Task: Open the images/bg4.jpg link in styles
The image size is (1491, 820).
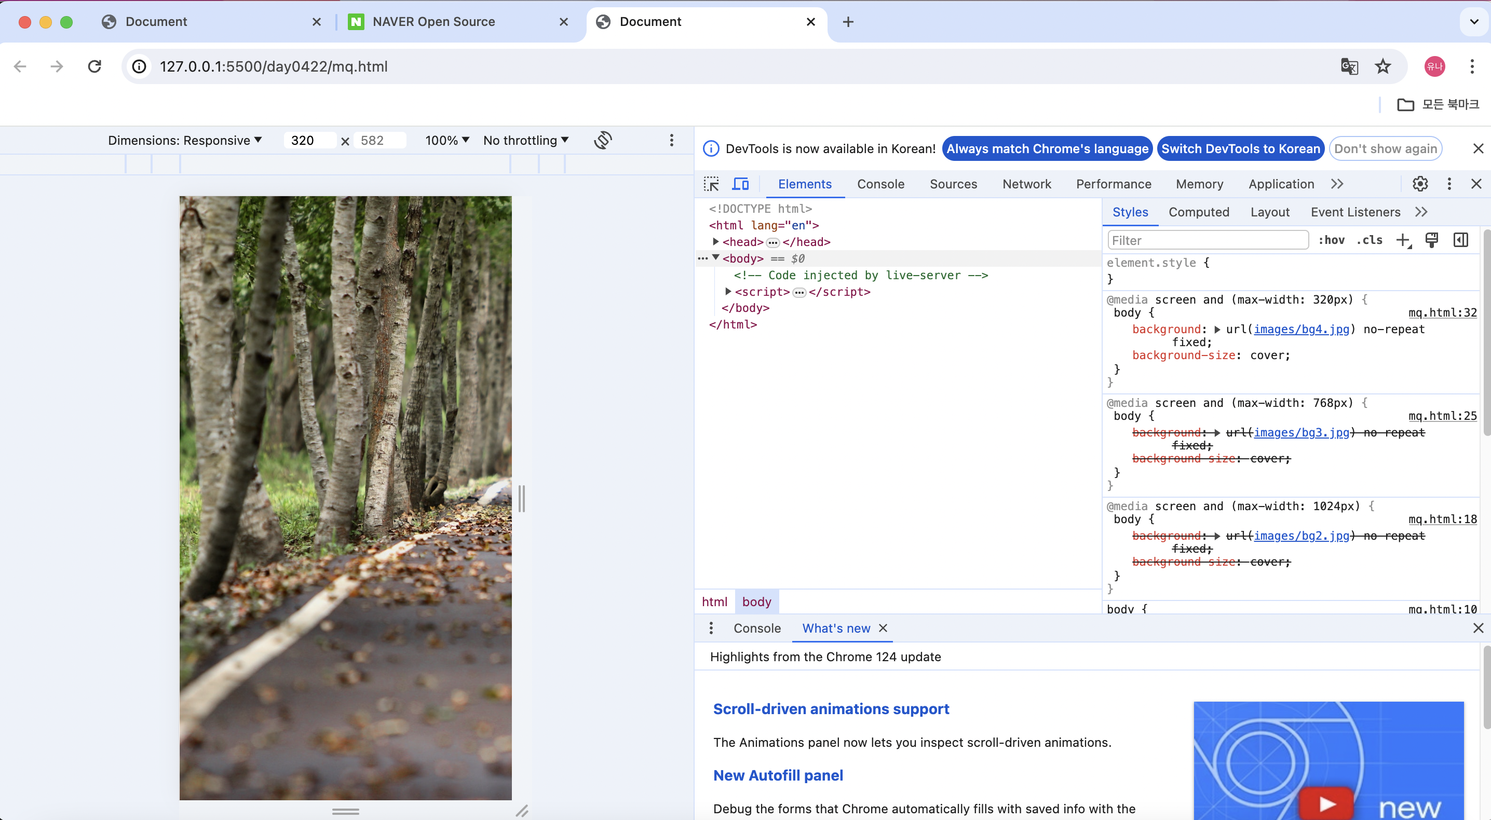Action: point(1301,329)
